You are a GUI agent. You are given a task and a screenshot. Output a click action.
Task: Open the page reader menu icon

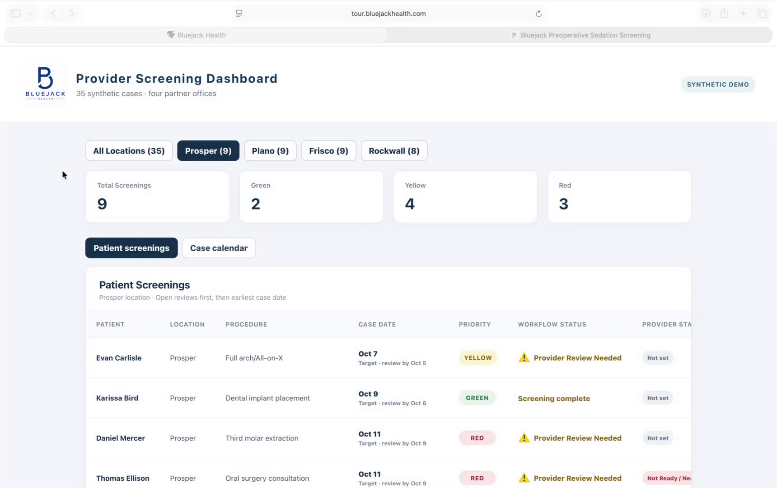239,14
